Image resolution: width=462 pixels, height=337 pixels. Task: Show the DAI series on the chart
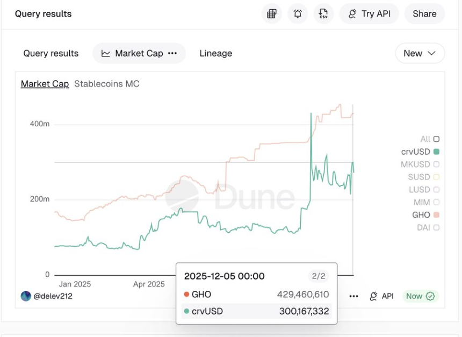click(x=436, y=227)
